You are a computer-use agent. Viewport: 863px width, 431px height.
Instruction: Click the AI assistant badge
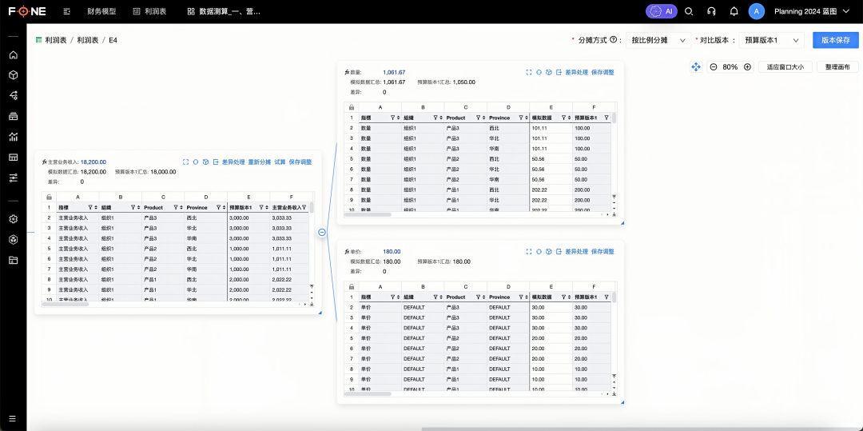click(662, 11)
